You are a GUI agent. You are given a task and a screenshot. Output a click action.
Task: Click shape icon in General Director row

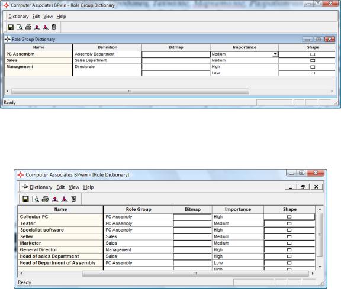pos(289,250)
